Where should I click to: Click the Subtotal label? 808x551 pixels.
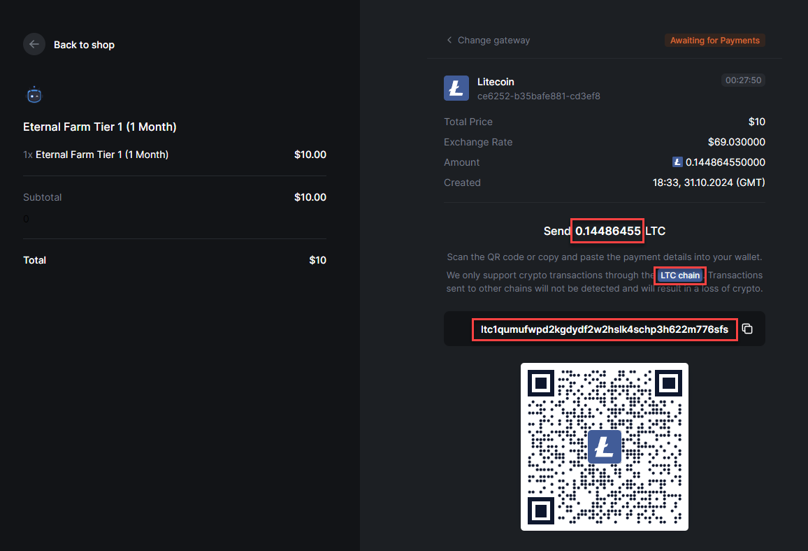pos(42,197)
